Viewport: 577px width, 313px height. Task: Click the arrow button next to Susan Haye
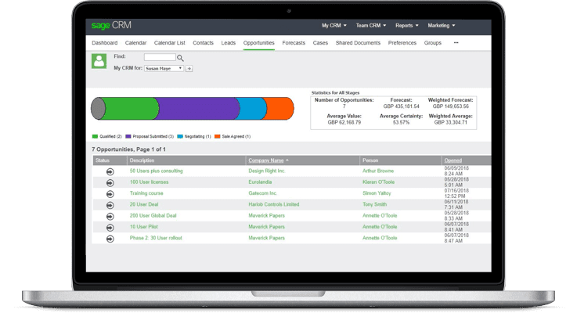coord(189,69)
